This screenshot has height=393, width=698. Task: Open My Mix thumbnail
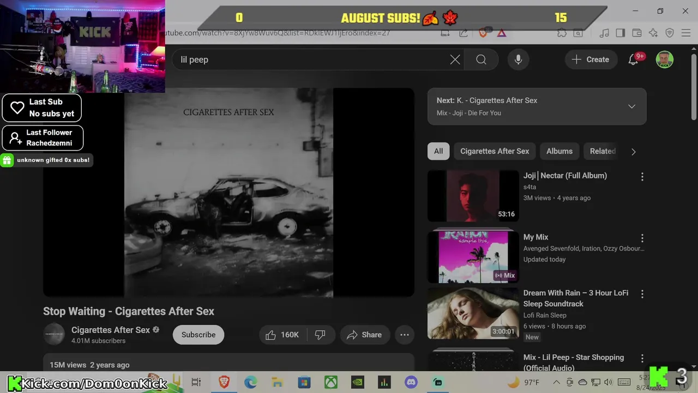coord(473,257)
